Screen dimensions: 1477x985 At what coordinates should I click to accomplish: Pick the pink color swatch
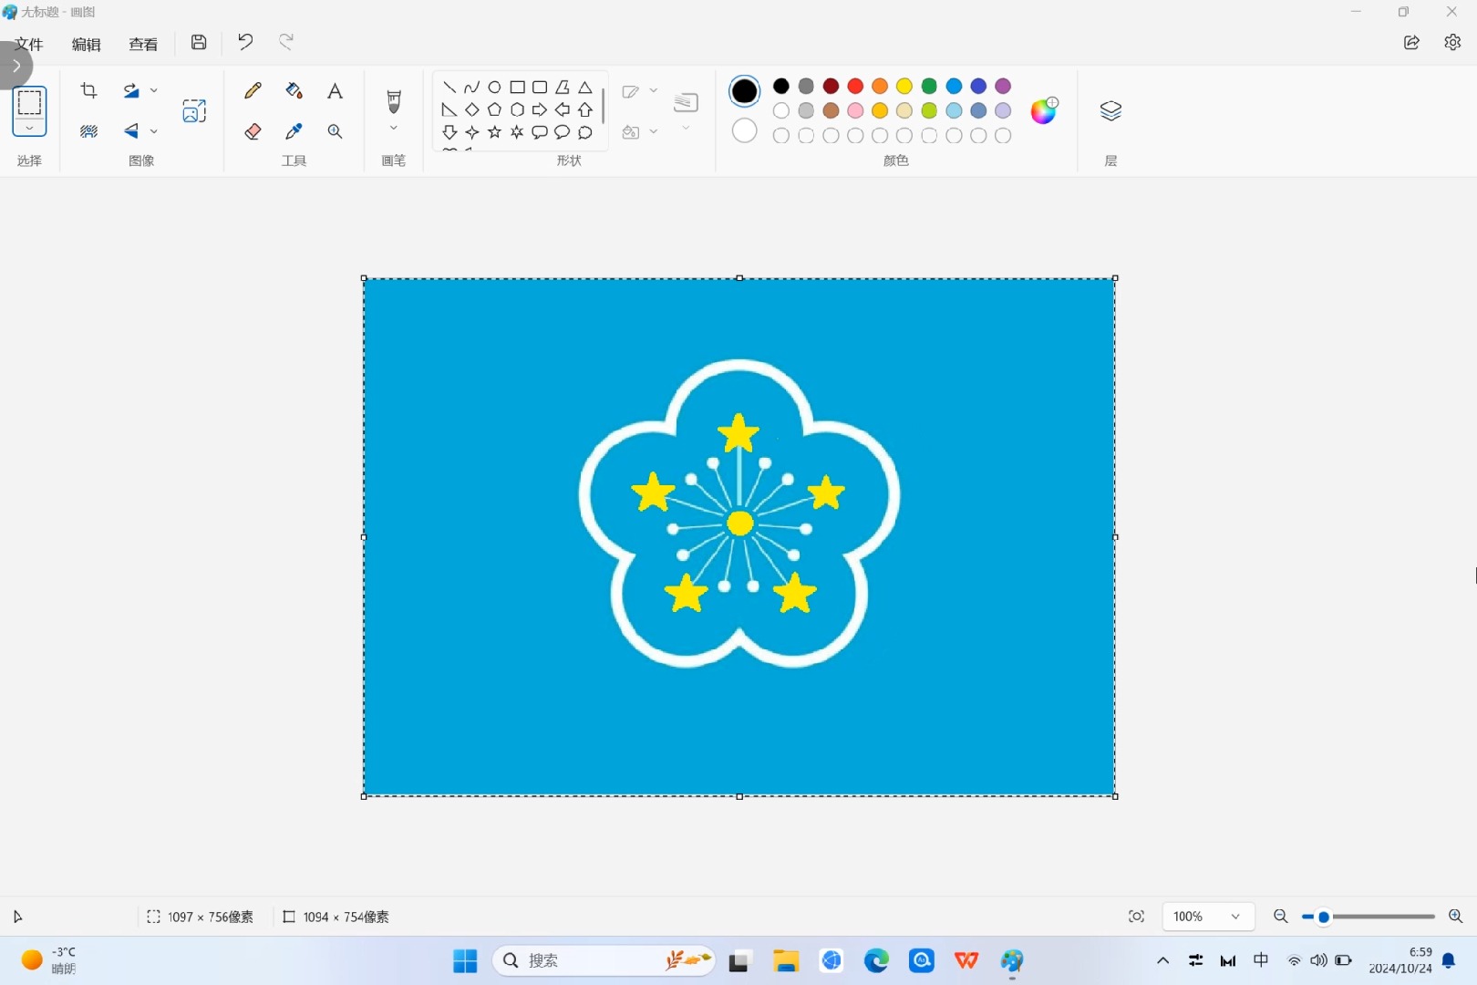855,110
